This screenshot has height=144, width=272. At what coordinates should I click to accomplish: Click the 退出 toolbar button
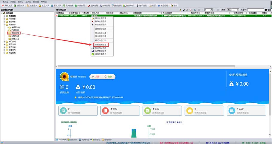[174, 6]
